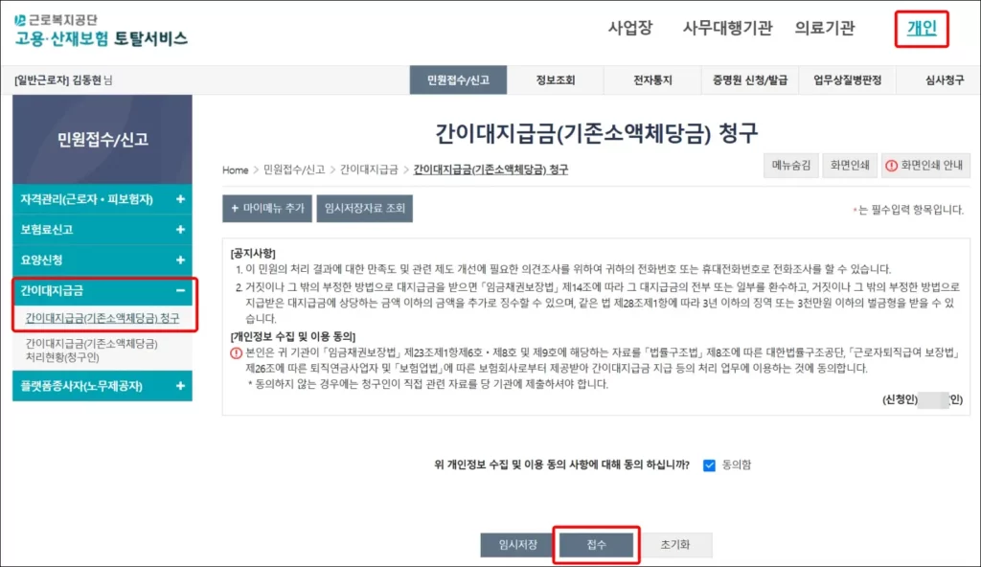Click 임시저장자료 조회 button
The width and height of the screenshot is (981, 567).
pos(365,209)
